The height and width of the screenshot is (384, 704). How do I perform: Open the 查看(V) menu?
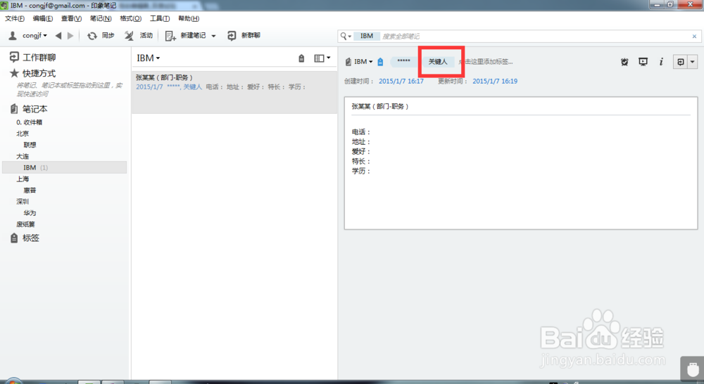[71, 18]
